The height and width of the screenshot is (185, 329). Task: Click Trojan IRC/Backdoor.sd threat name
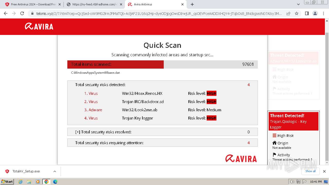point(143,101)
